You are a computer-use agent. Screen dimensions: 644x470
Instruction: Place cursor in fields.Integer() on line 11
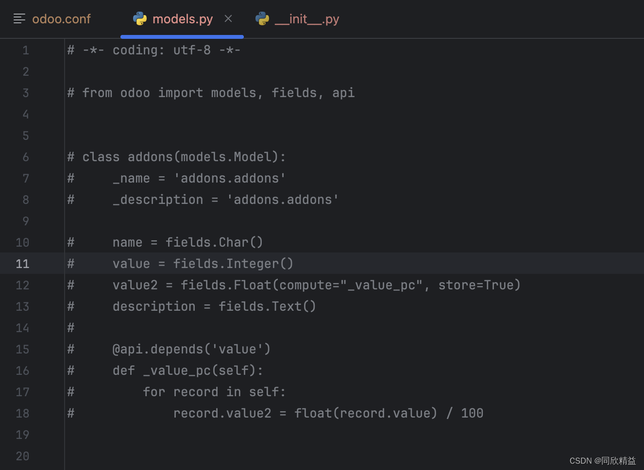click(x=233, y=264)
